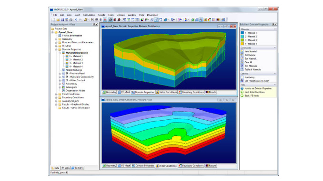Switch to Results tab in lower view
This screenshot has height=181, width=323.
coord(211,166)
